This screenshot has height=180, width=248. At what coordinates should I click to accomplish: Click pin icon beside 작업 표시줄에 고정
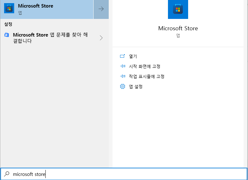pyautogui.click(x=123, y=76)
